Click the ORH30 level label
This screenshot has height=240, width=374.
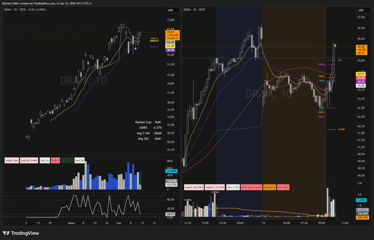321,64
